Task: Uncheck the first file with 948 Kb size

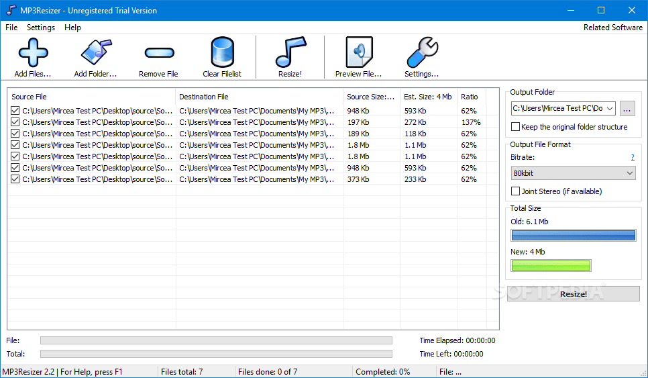Action: (15, 111)
